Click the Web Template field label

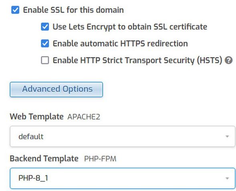(x=36, y=117)
